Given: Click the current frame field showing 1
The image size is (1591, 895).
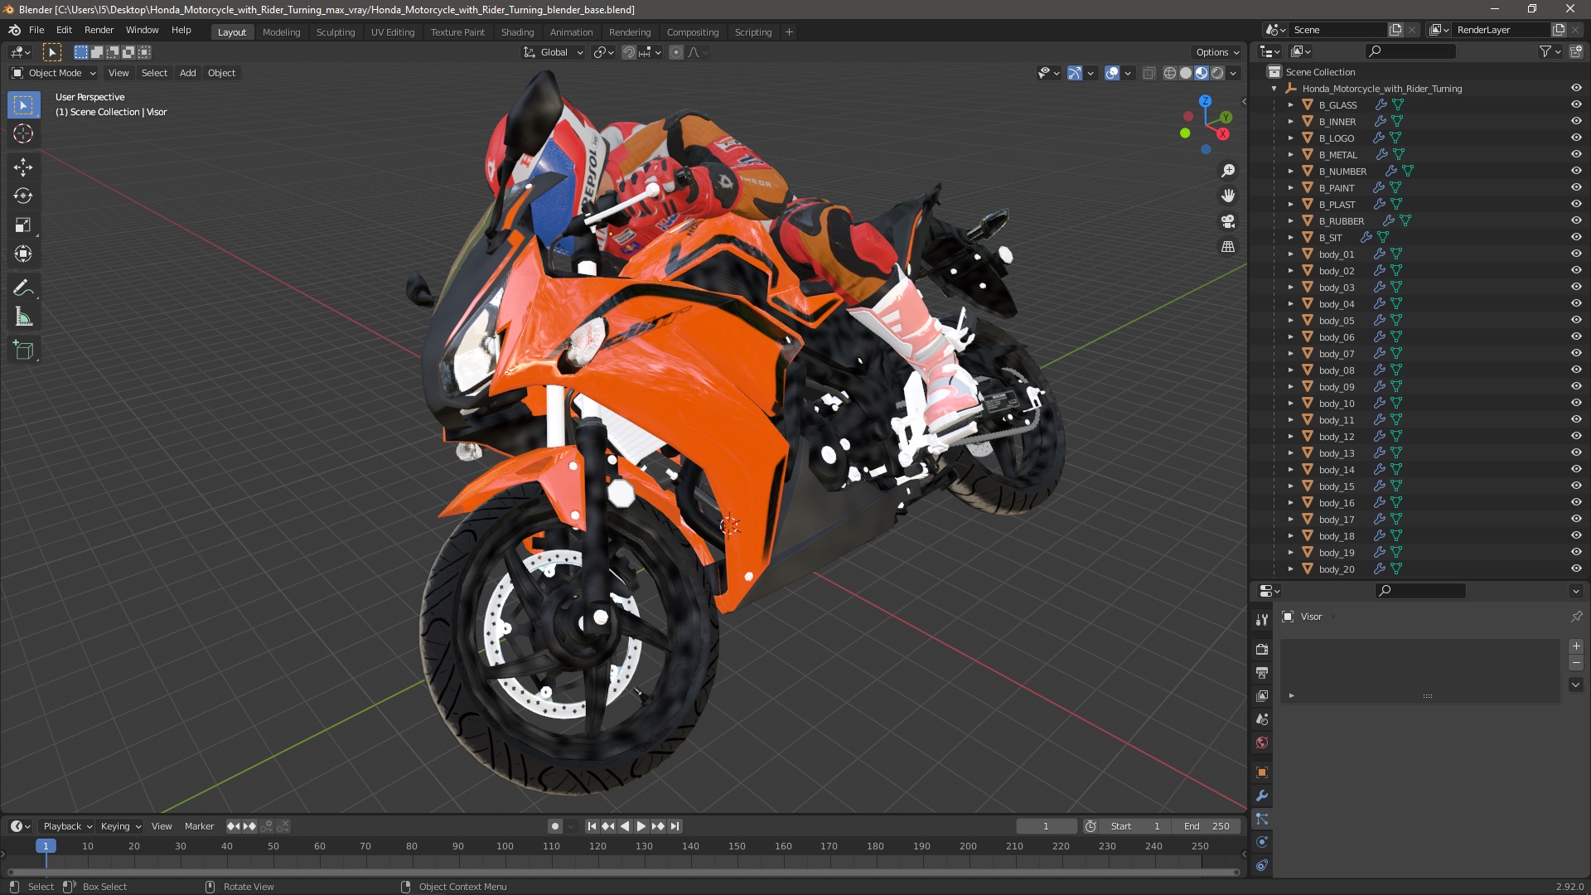Looking at the screenshot, I should (1046, 826).
